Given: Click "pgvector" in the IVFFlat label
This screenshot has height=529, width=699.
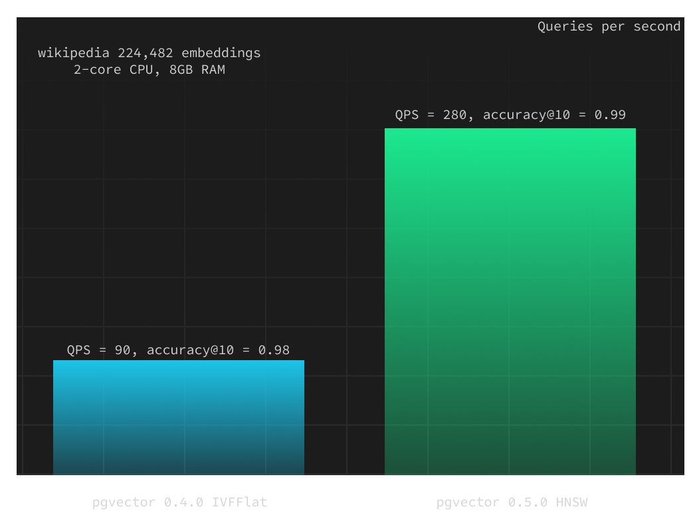Looking at the screenshot, I should pos(124,502).
